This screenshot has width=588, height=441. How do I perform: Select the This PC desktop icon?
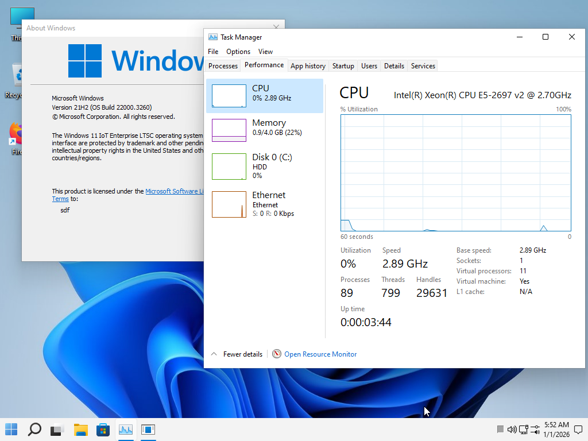pyautogui.click(x=16, y=24)
